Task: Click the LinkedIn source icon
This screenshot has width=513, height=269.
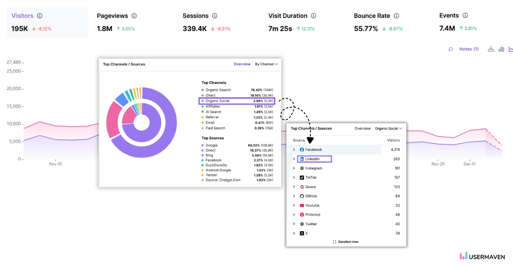Action: pos(302,159)
